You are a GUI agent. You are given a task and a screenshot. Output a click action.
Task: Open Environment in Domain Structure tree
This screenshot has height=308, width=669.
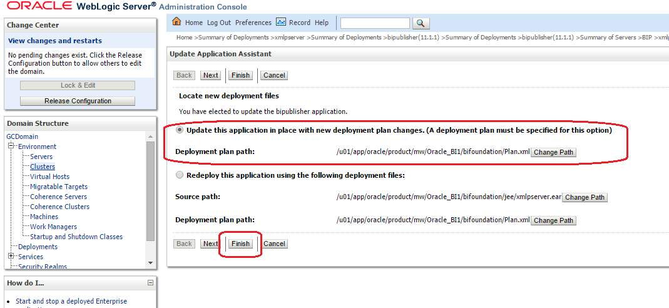(x=37, y=146)
